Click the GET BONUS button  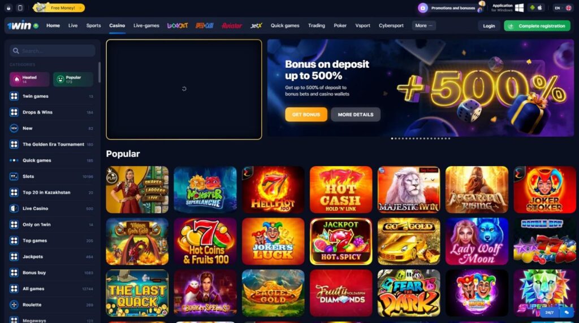[306, 114]
